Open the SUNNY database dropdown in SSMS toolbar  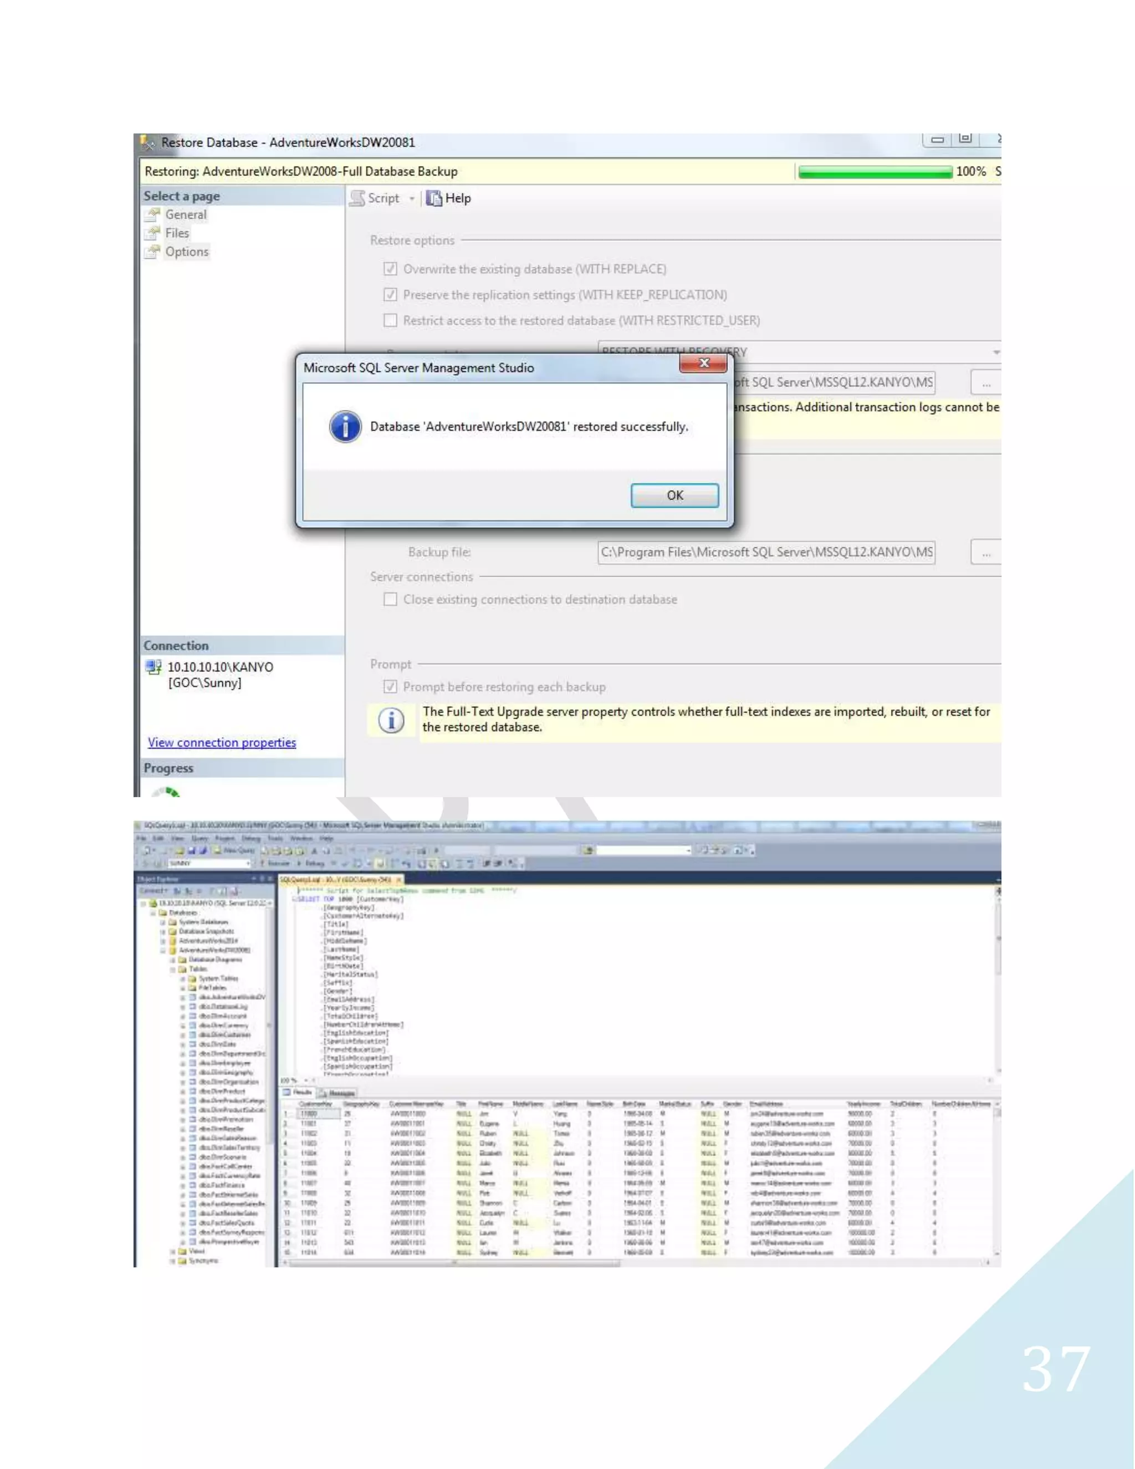tap(209, 863)
